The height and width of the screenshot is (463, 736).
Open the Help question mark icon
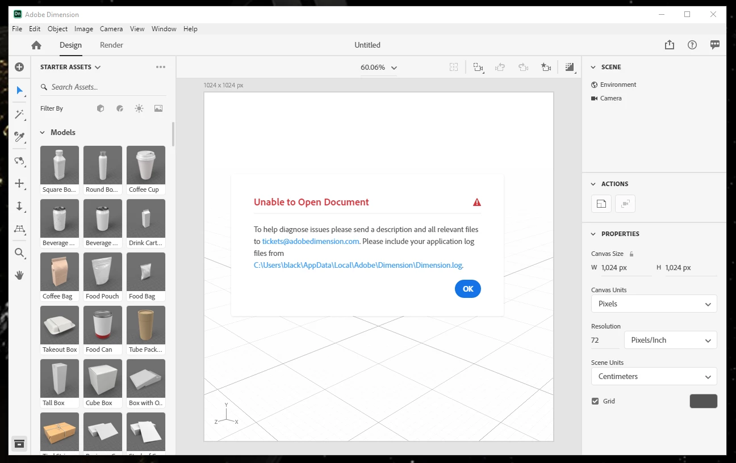tap(692, 45)
